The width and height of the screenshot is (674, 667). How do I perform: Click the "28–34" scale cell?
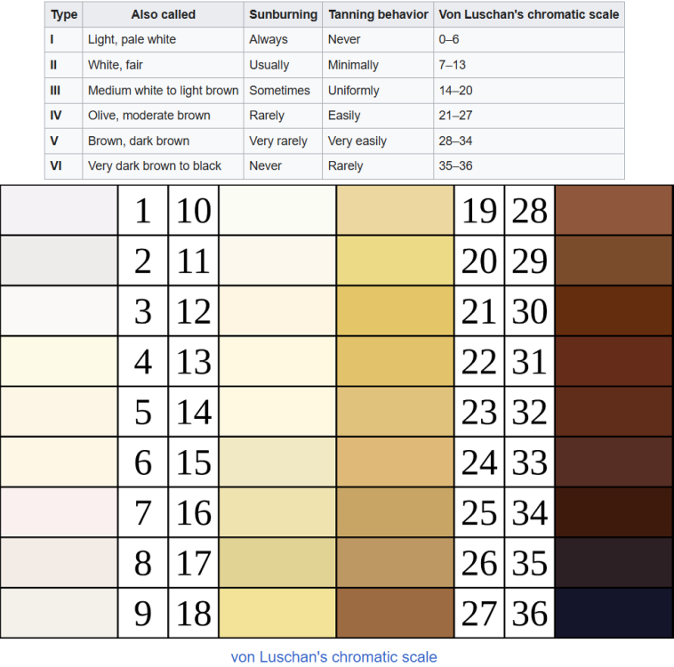point(529,141)
